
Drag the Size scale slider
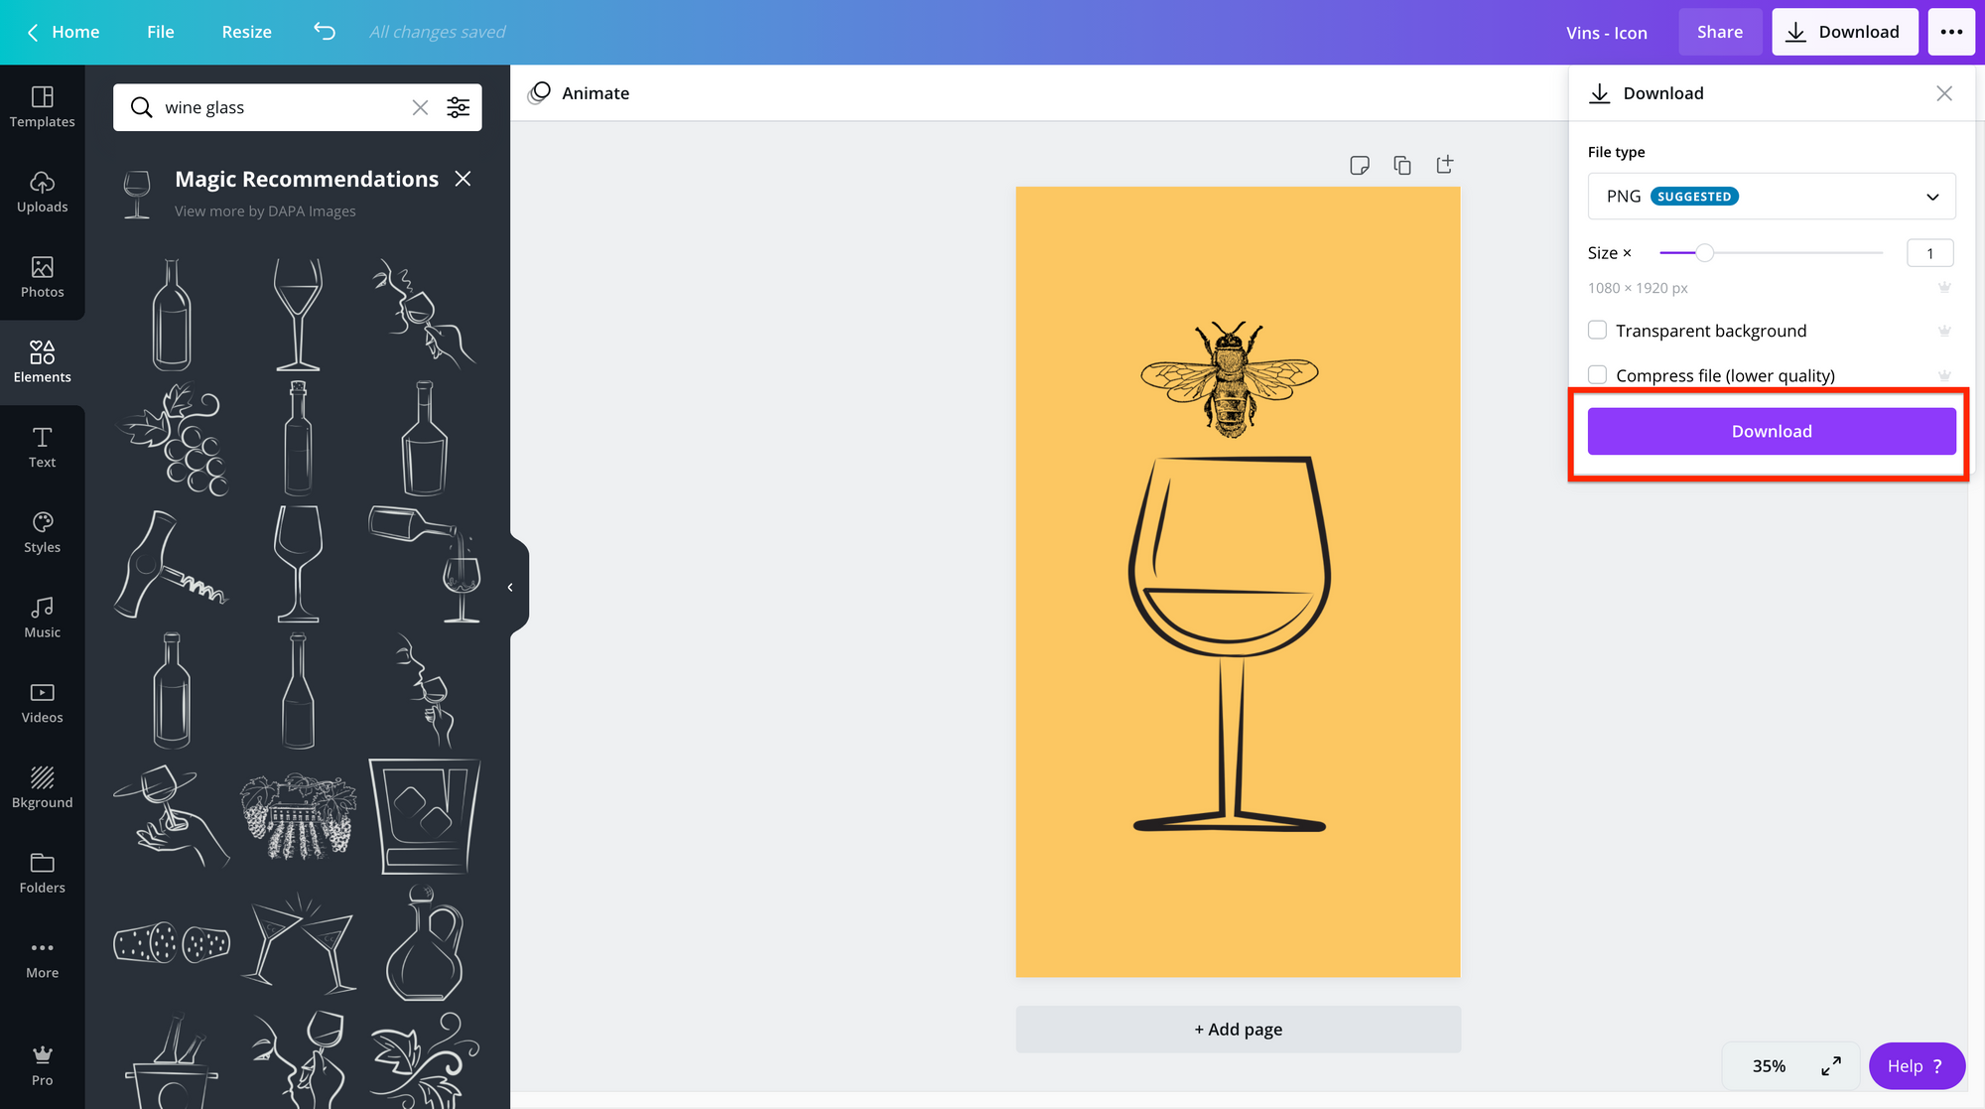(1703, 252)
